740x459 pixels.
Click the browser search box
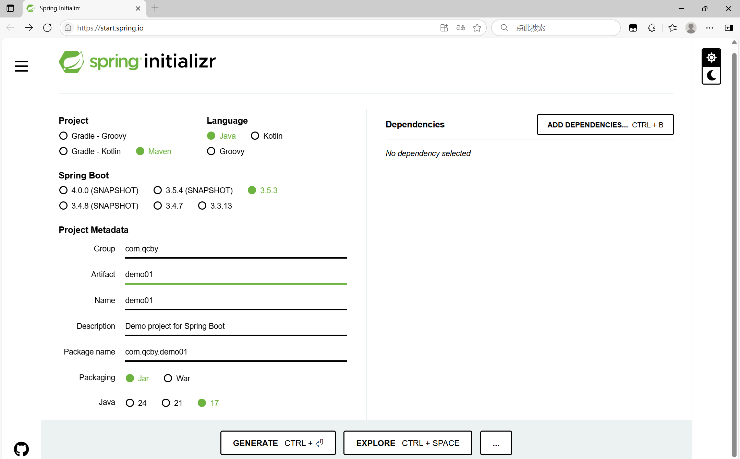pos(556,28)
